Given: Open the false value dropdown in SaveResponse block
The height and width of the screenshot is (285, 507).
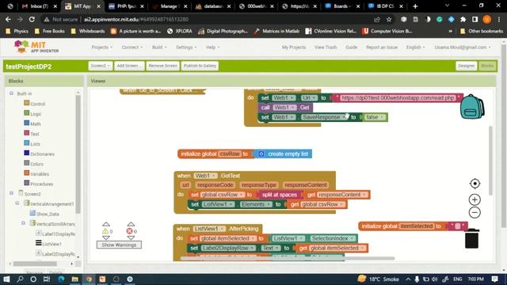Looking at the screenshot, I should [x=375, y=117].
